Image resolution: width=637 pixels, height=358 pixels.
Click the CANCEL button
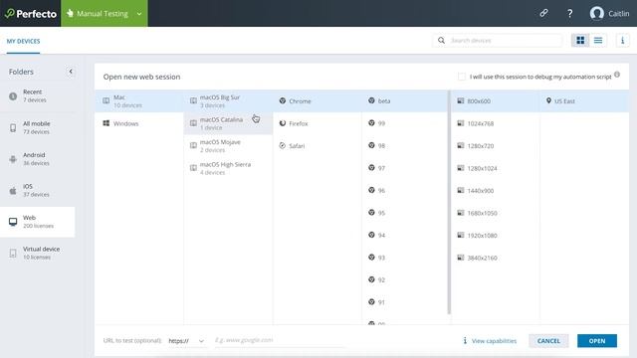point(548,341)
